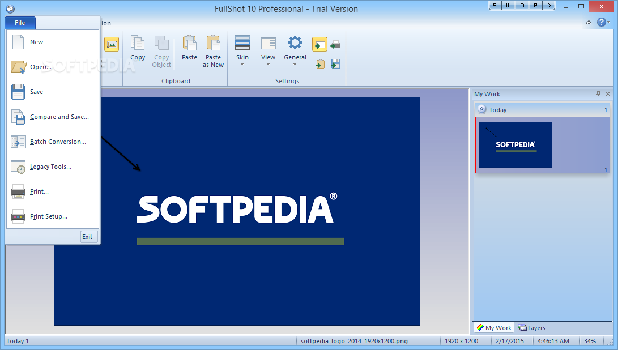Click the 4:46:13 AM time in status bar
The height and width of the screenshot is (350, 618).
click(x=553, y=341)
